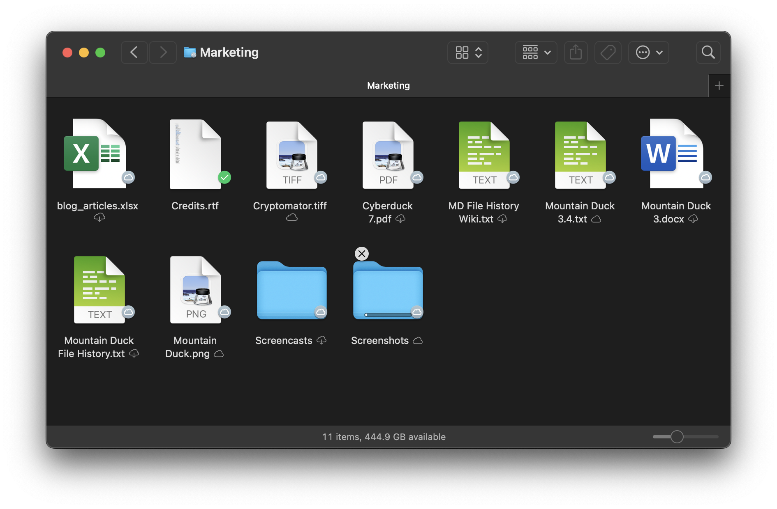Select MD File History Wiki.txt icon
The width and height of the screenshot is (777, 509).
(484, 155)
